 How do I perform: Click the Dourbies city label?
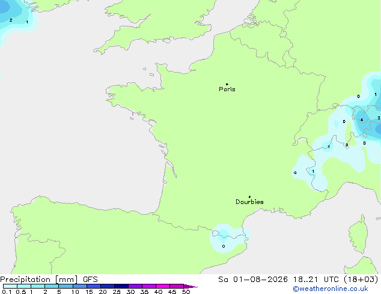click(x=249, y=202)
